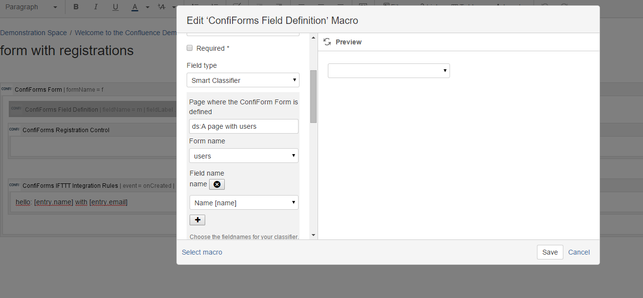Screen dimensions: 643x298
Task: Click the Cancel link
Action: [x=579, y=252]
